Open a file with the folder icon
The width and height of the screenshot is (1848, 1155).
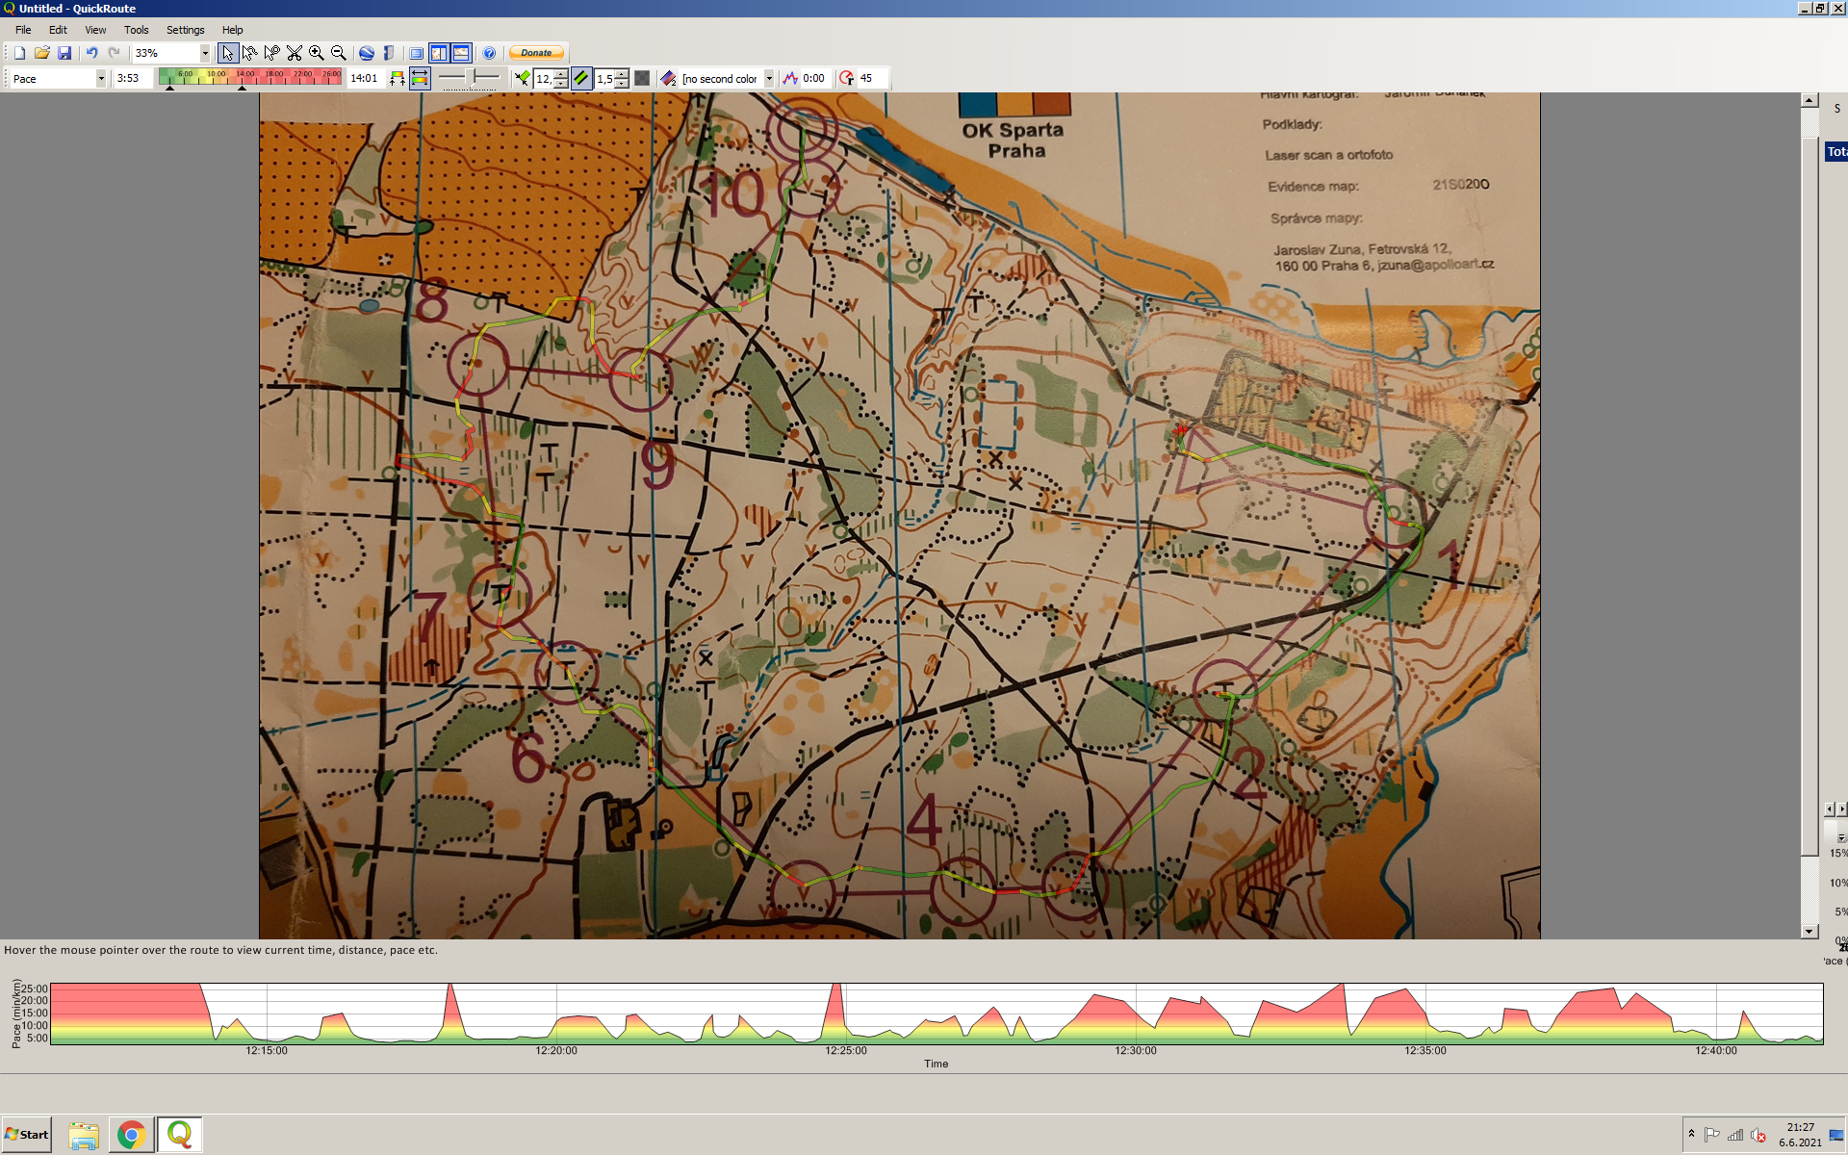(x=41, y=53)
